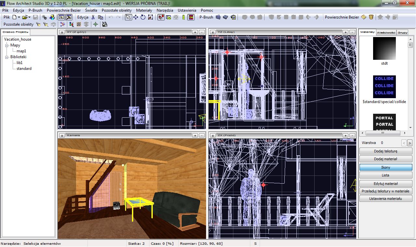Click the open folder icon in the toolbar
Screen dimensions: 416x247
[25, 17]
